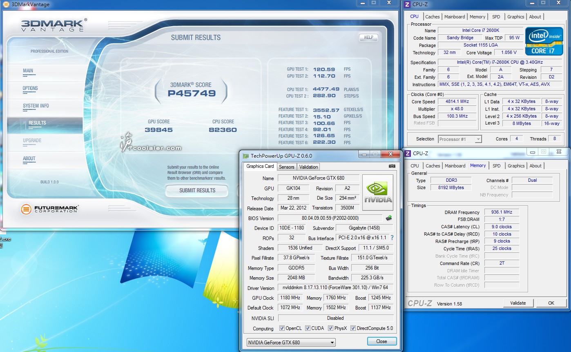This screenshot has height=352, width=571.
Task: Click the NVIDIA logo in GPU-Z
Action: pos(378,193)
